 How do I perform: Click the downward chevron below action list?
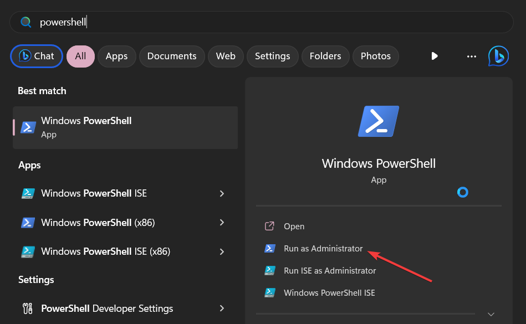tap(491, 313)
